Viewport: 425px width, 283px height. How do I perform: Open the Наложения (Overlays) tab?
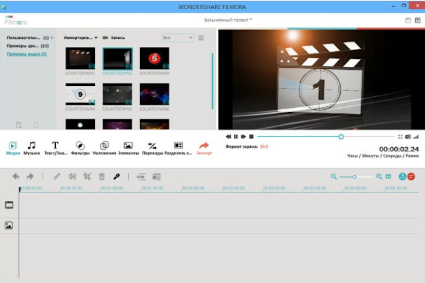click(104, 148)
